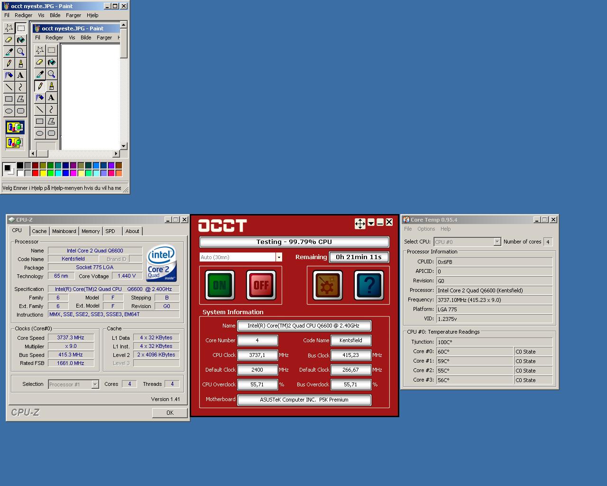Click the Paint vertical scrollbar down arrow
Viewport: 607px width, 486px height.
click(x=124, y=146)
